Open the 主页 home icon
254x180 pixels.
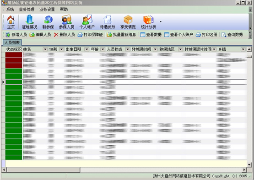pos(11,22)
